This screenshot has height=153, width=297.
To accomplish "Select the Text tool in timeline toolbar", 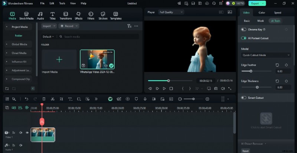I will pos(70,99).
